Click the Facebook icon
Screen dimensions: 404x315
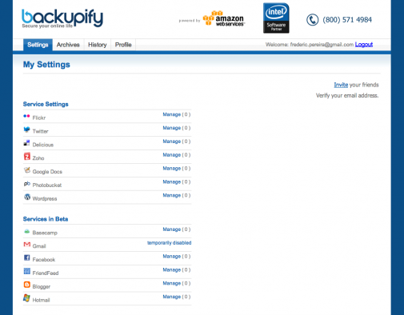click(27, 257)
